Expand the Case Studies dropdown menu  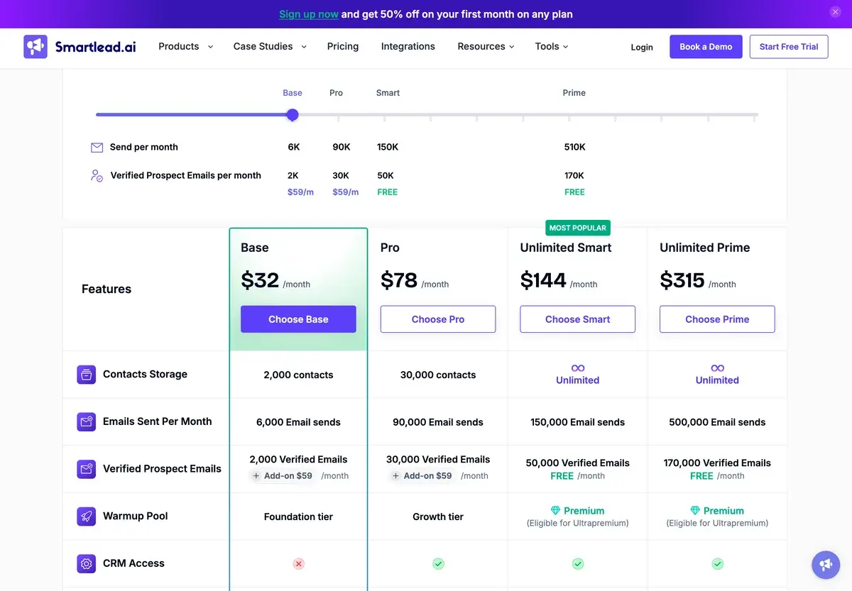click(x=270, y=47)
